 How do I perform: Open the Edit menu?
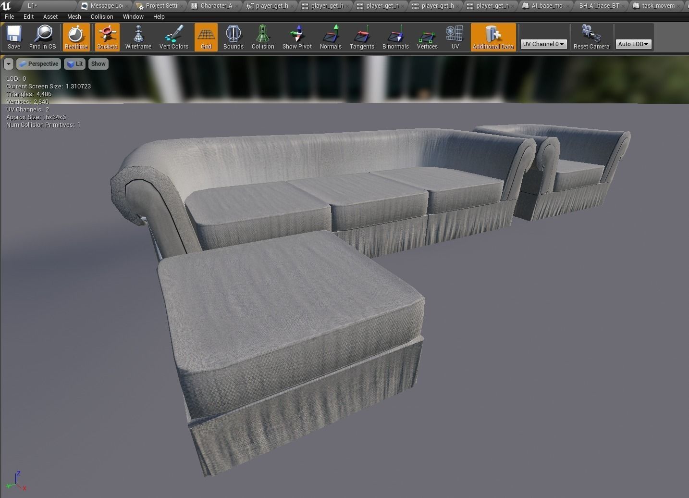click(28, 16)
